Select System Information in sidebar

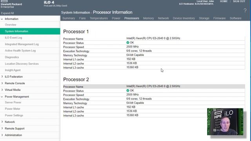pos(30,31)
